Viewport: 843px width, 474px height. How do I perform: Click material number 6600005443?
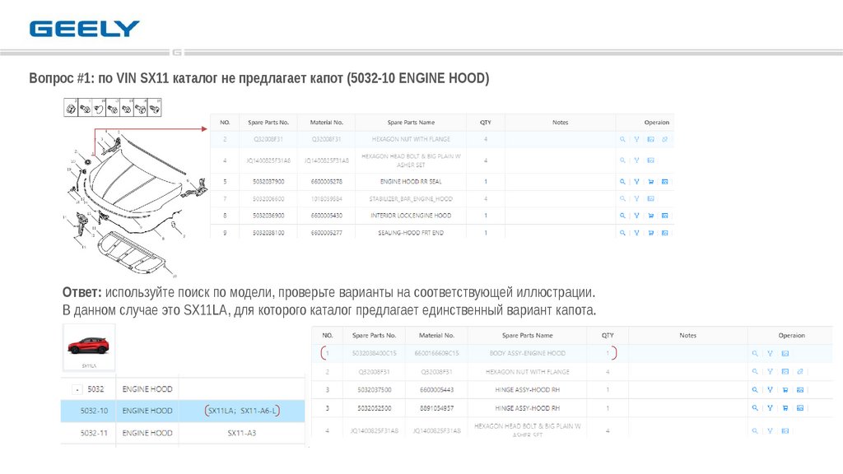436,389
